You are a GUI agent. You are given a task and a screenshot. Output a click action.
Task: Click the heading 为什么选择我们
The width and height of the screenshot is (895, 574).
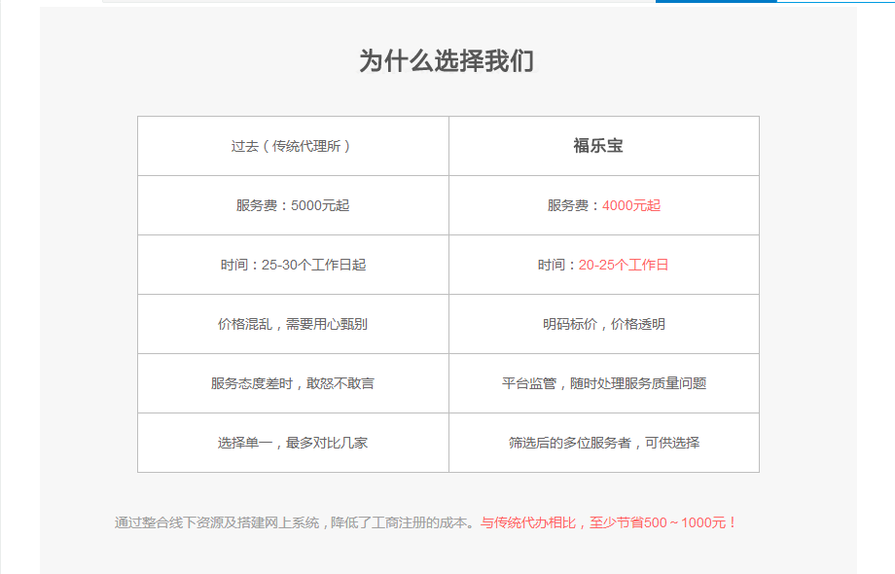click(447, 61)
